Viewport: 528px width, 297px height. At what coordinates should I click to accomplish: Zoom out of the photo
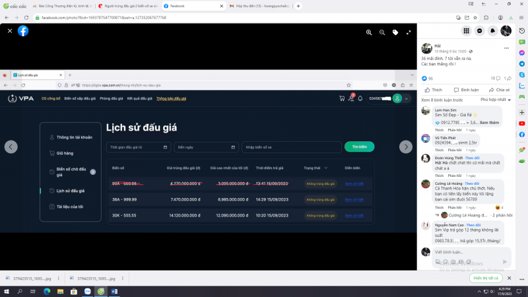(x=382, y=32)
